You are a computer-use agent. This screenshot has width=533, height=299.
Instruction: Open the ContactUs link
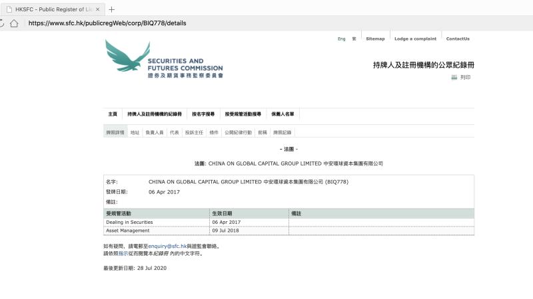tap(458, 39)
